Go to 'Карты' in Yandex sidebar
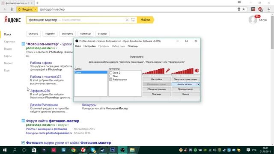This screenshot has width=274, height=154. (x=8, y=56)
